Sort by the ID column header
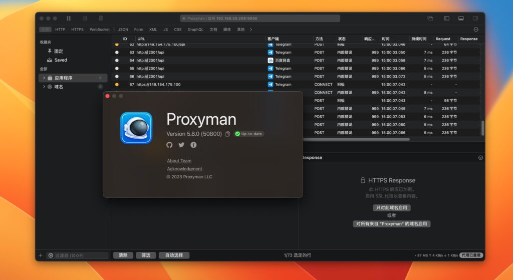The height and width of the screenshot is (280, 513). (x=125, y=39)
